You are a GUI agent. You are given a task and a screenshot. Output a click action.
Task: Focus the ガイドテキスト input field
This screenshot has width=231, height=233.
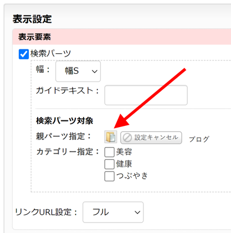click(x=146, y=95)
